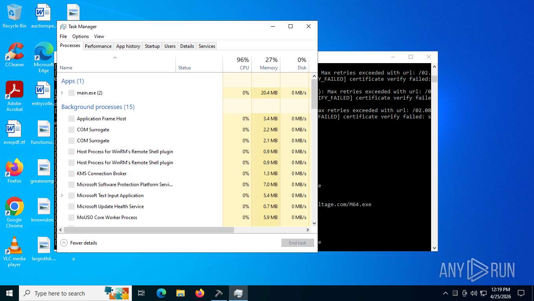Viewport: 534px width, 301px height.
Task: Open VLC media player desktop shortcut
Action: 15,252
